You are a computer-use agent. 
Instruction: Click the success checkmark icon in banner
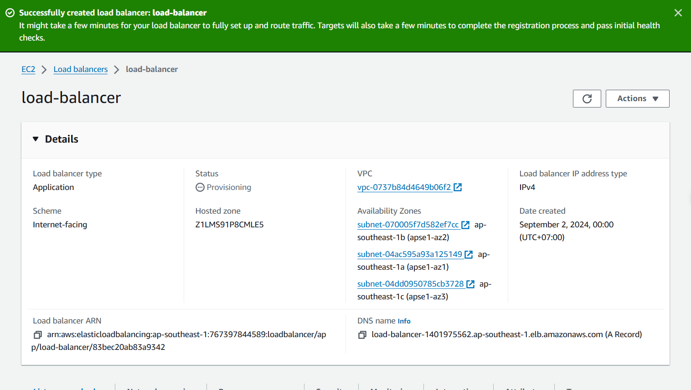tap(10, 13)
